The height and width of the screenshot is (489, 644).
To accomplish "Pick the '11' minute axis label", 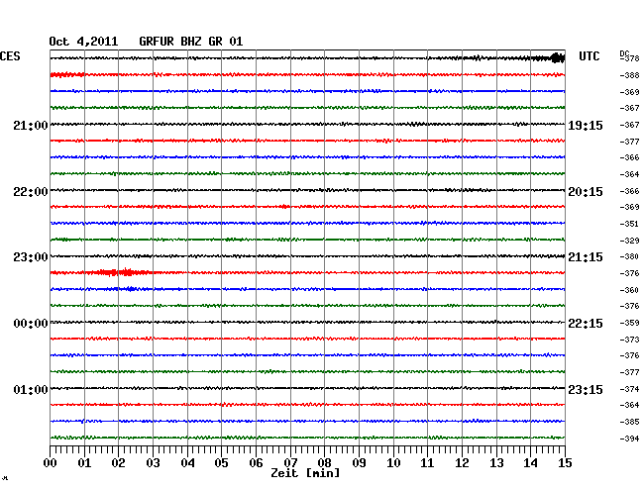I will [428, 463].
